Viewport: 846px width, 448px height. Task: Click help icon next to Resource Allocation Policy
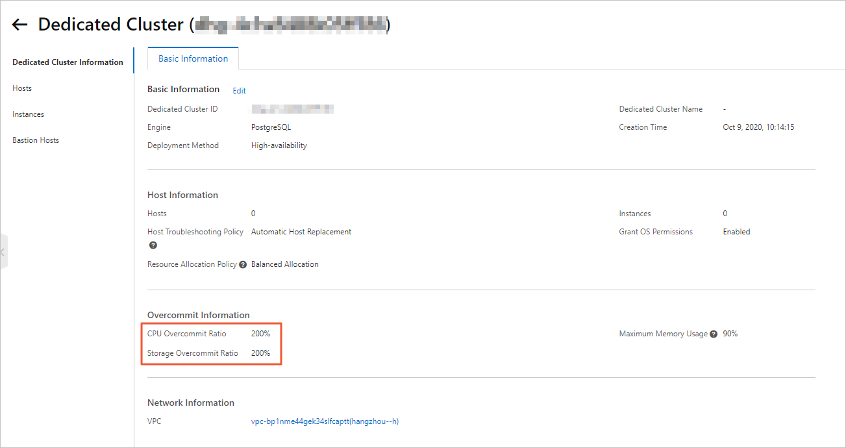pos(243,265)
